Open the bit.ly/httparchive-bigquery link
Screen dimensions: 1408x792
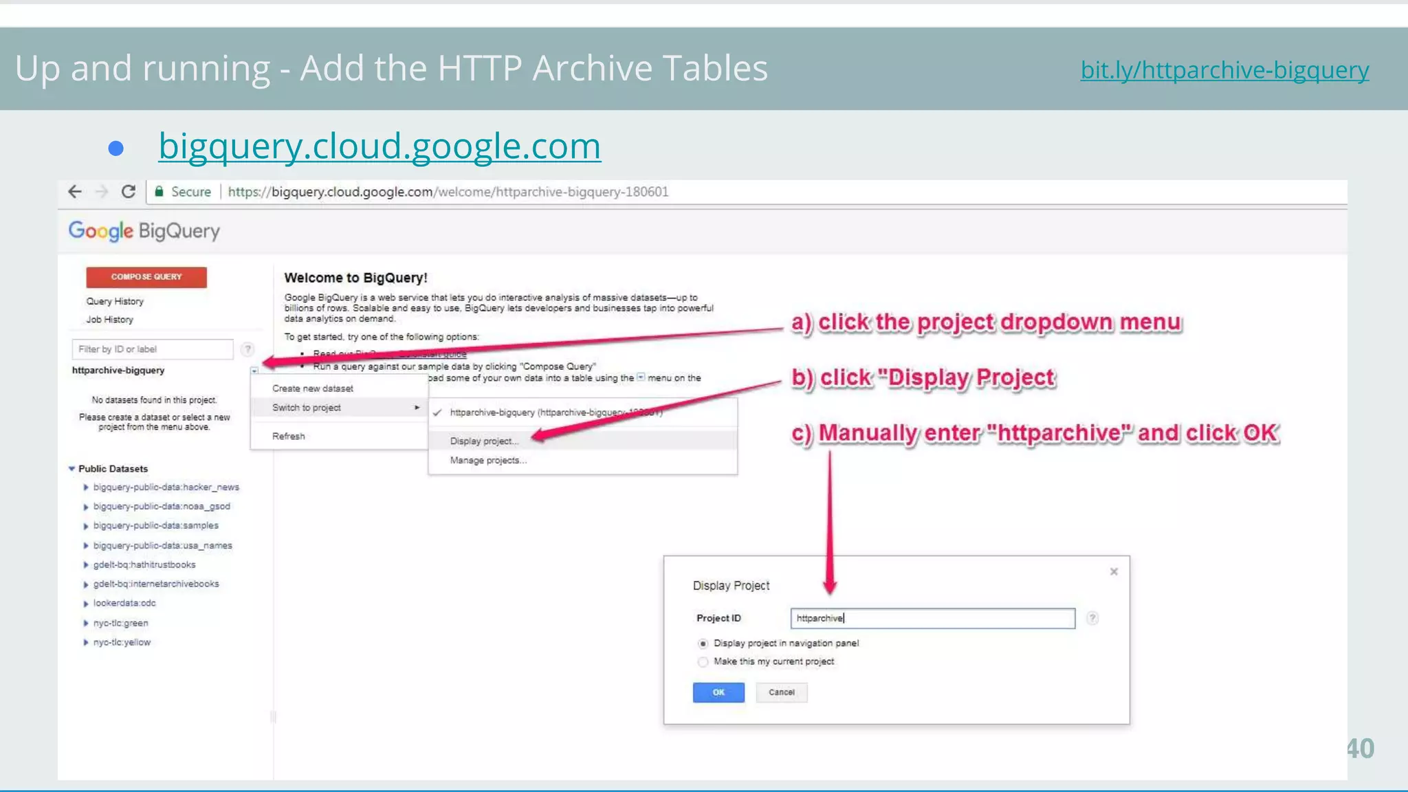[x=1224, y=70]
